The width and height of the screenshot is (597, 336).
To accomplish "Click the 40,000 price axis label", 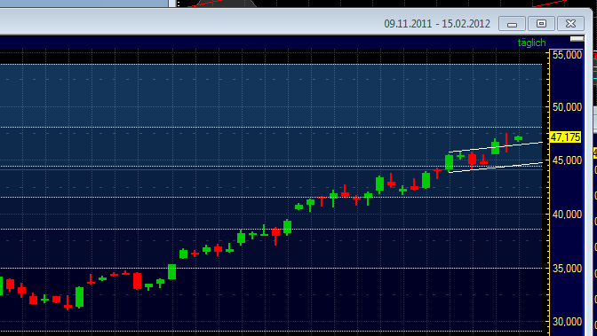I will [x=567, y=215].
